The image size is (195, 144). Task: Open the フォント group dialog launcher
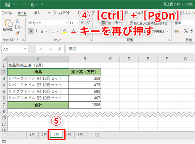[x=90, y=40]
